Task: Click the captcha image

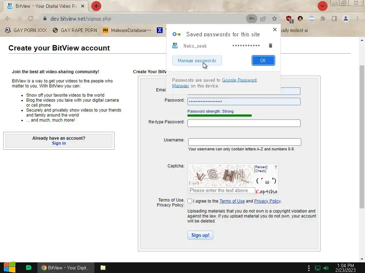Action: click(x=221, y=176)
